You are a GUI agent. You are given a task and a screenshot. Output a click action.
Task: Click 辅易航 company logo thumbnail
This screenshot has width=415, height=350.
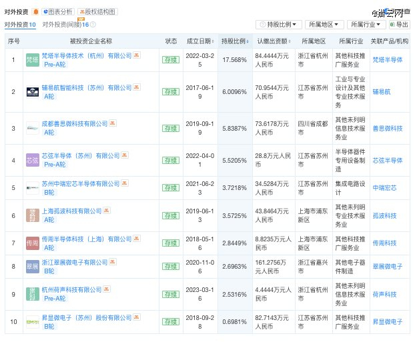33,92
